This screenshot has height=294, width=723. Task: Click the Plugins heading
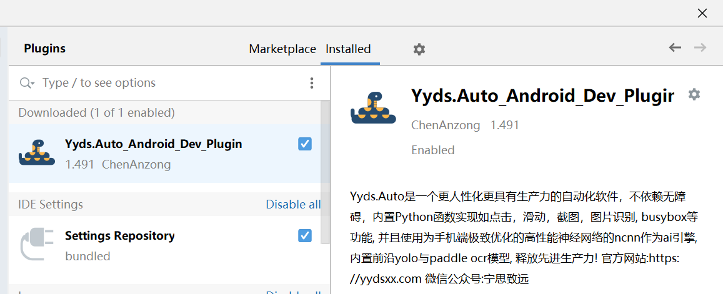tap(45, 49)
